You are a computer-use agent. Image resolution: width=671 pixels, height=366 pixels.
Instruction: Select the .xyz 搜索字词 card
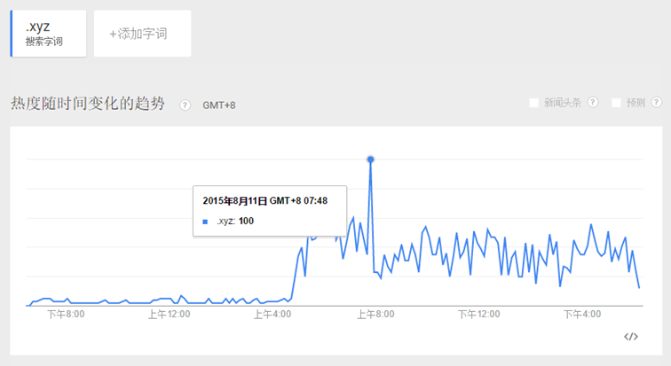coord(49,34)
